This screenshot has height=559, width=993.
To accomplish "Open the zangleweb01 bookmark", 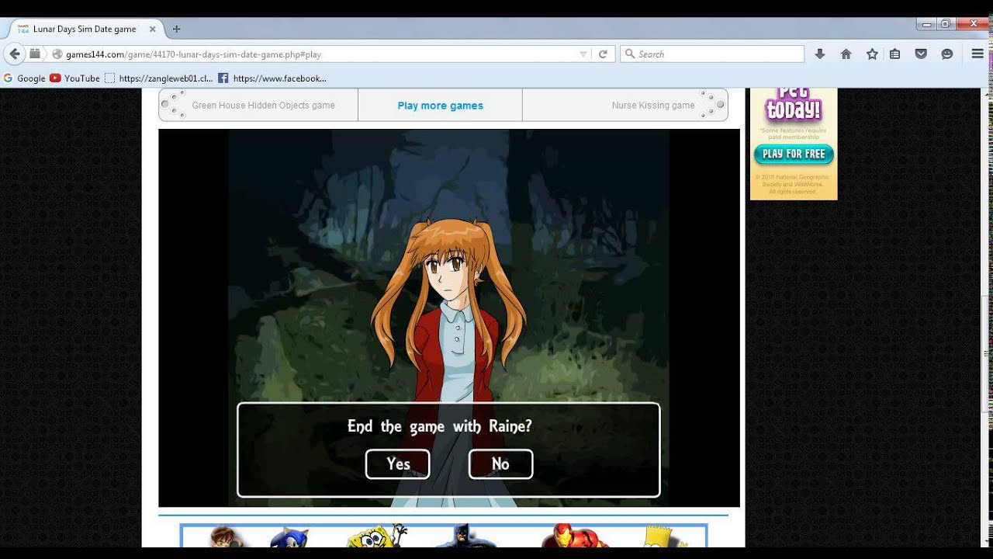I will [x=158, y=78].
